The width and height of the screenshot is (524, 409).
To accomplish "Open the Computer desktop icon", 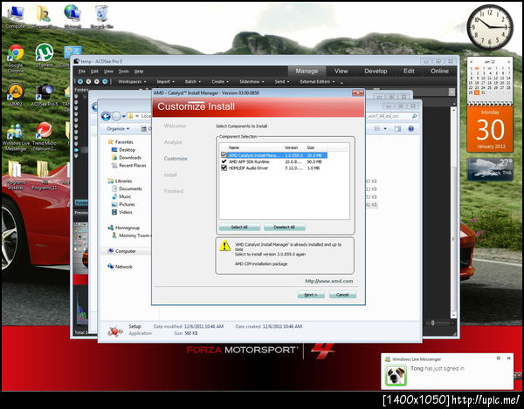I will pos(16,17).
